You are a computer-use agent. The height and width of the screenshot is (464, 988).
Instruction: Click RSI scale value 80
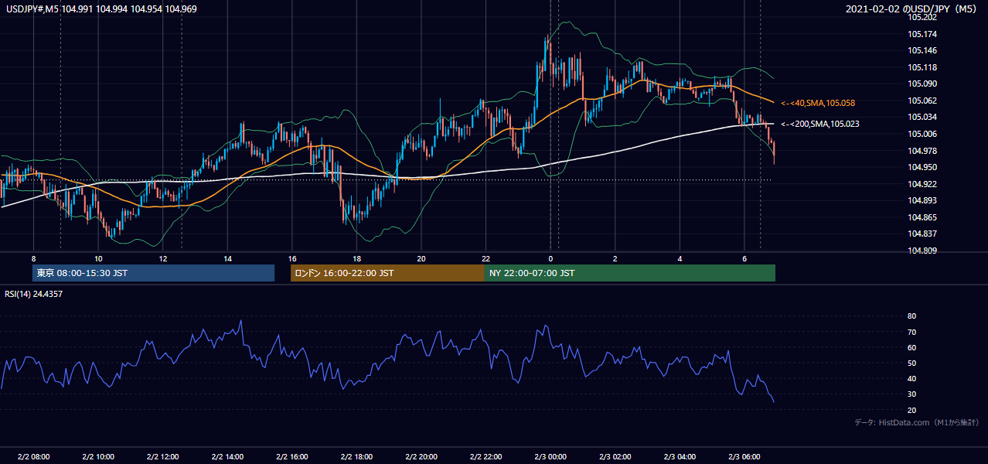[911, 316]
